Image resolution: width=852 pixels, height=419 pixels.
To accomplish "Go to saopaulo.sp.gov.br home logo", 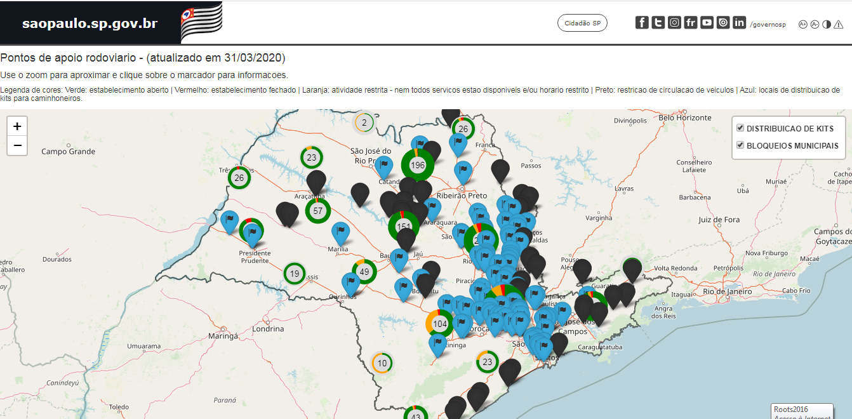I will pos(90,24).
